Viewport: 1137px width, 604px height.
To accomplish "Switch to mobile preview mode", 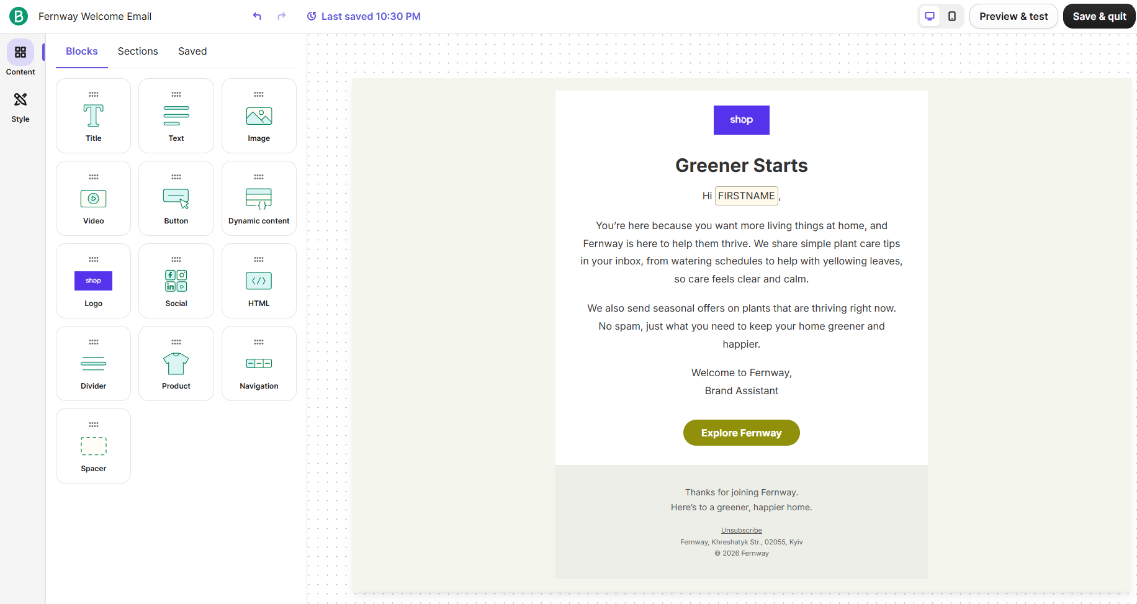I will 952,16.
